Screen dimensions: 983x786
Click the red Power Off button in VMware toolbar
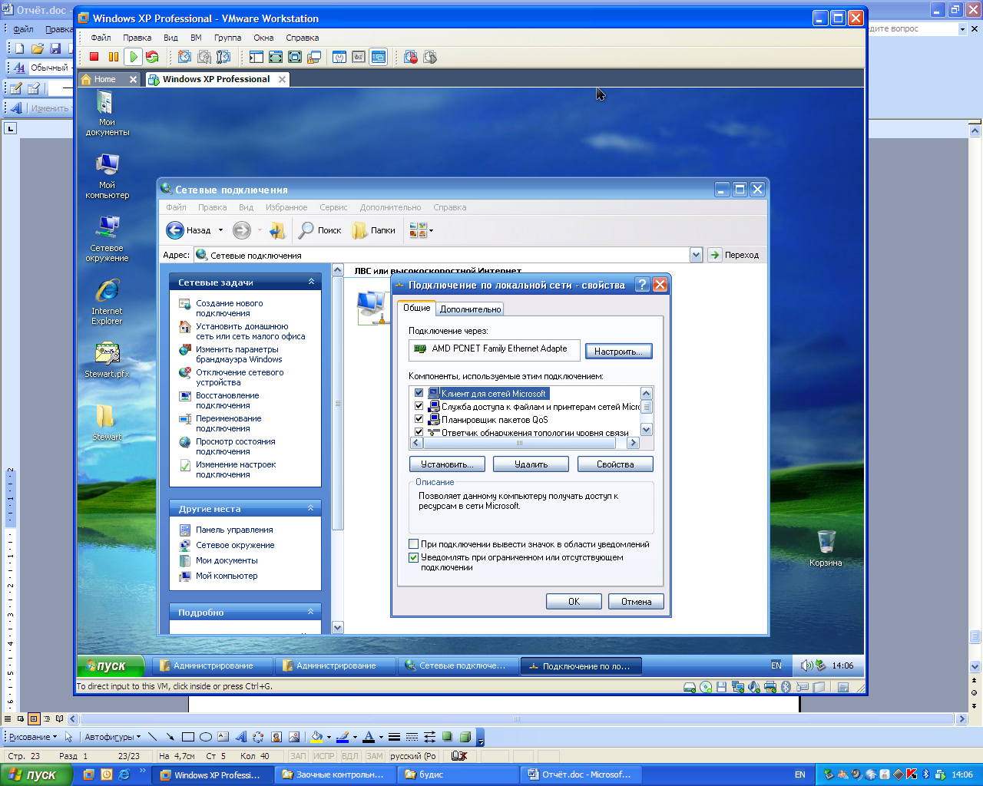[94, 57]
